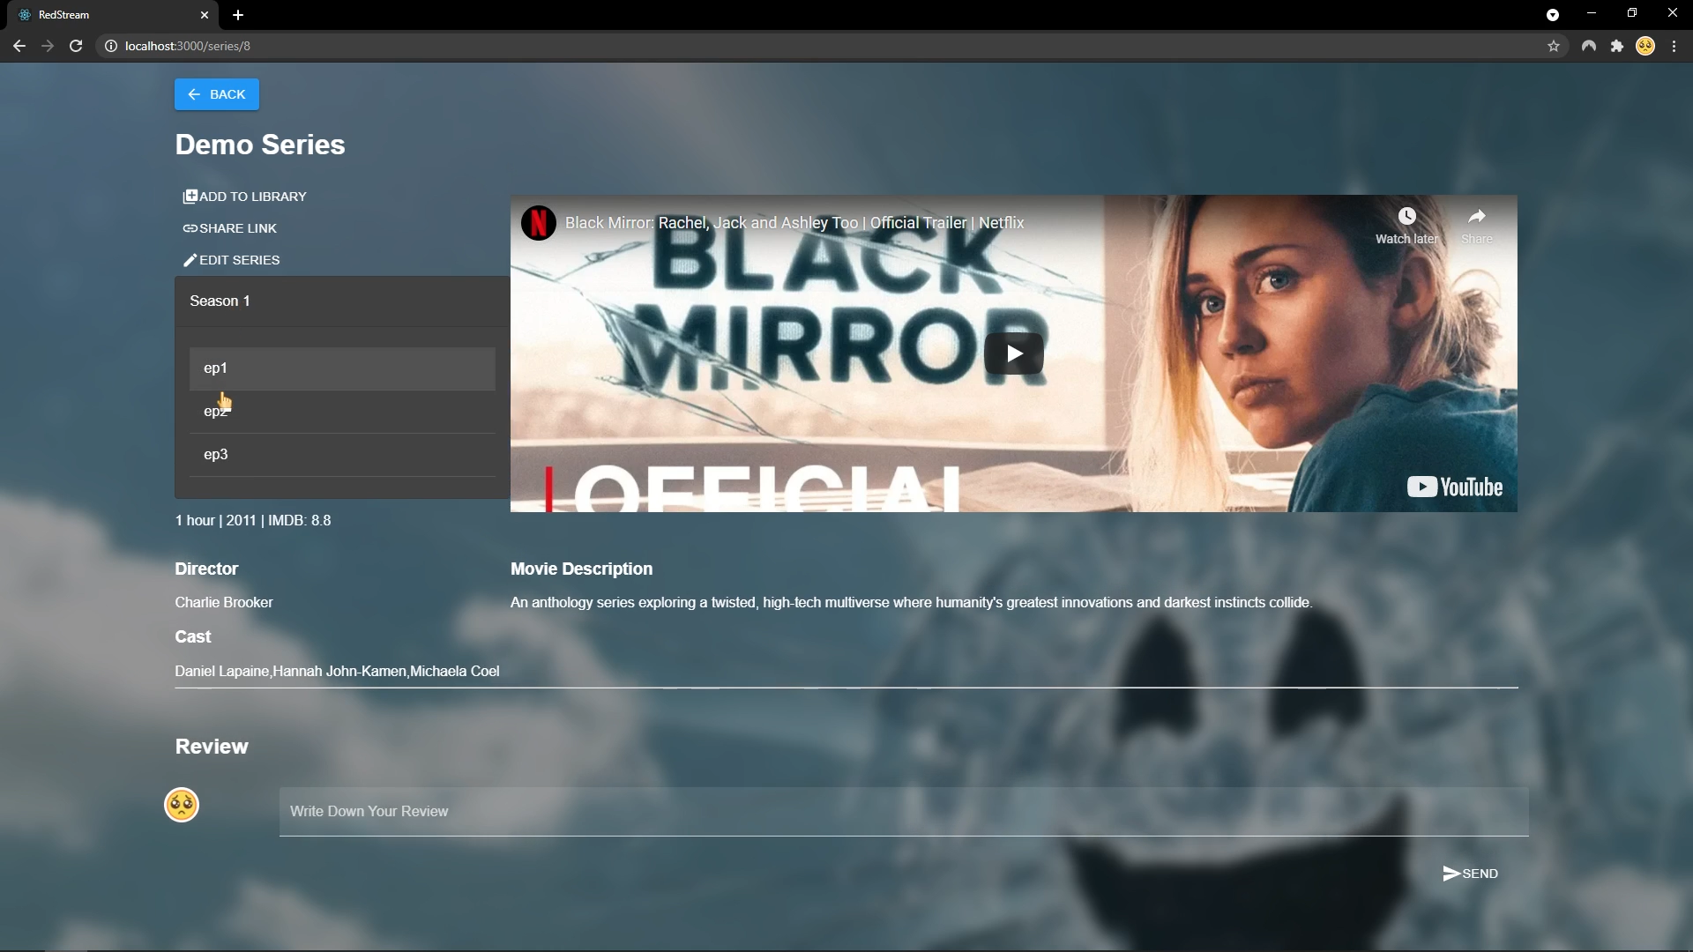Bookmark page with the star icon
The image size is (1693, 952).
1554,46
